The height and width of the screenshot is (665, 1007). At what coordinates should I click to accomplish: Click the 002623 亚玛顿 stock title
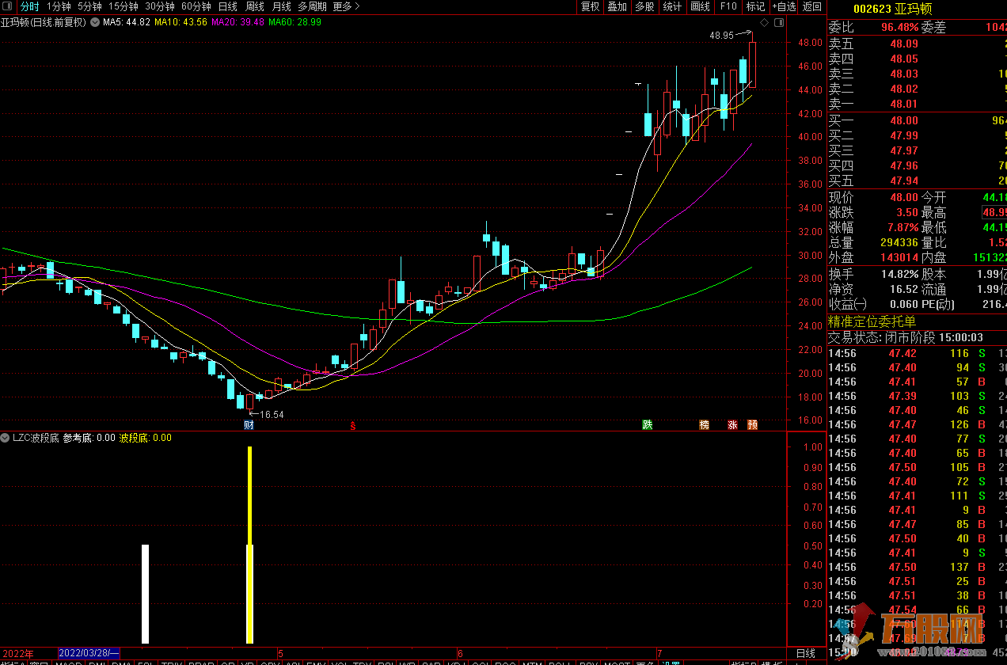tap(893, 9)
